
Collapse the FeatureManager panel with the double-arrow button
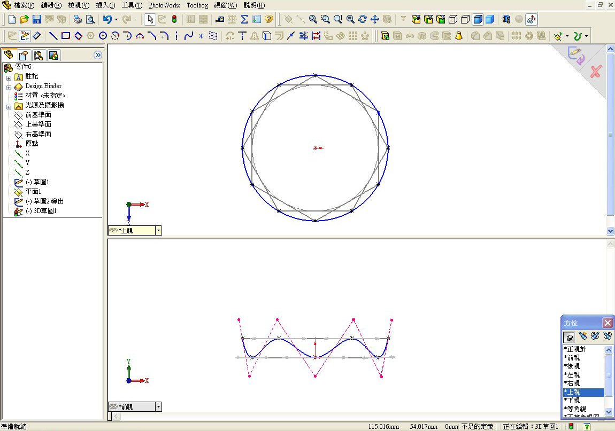pos(98,54)
